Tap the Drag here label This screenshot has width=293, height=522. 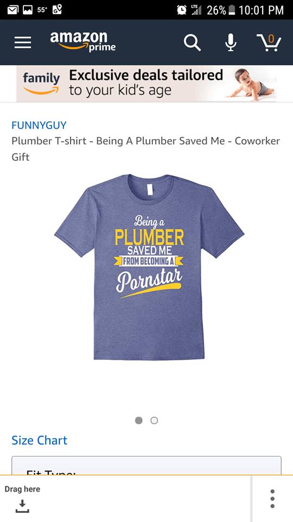point(22,489)
